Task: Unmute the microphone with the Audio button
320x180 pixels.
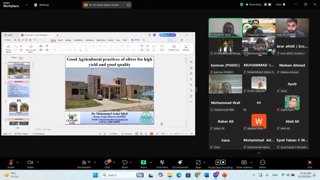Action: tap(11, 162)
